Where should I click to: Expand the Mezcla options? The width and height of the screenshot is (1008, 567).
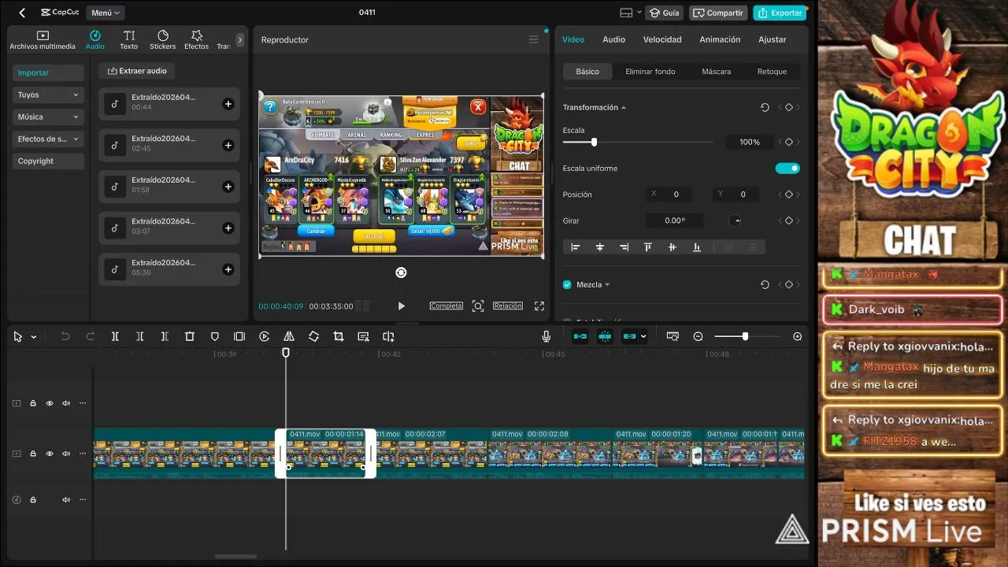(x=607, y=284)
